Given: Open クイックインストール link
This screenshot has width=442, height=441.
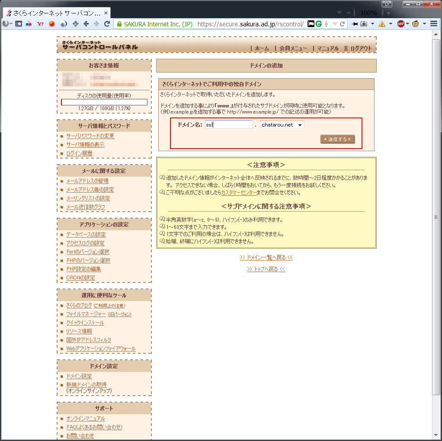Looking at the screenshot, I should coord(85,323).
